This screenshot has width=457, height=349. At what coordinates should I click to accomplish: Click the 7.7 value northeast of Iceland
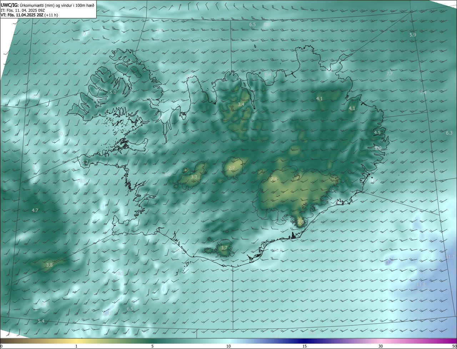[390, 74]
